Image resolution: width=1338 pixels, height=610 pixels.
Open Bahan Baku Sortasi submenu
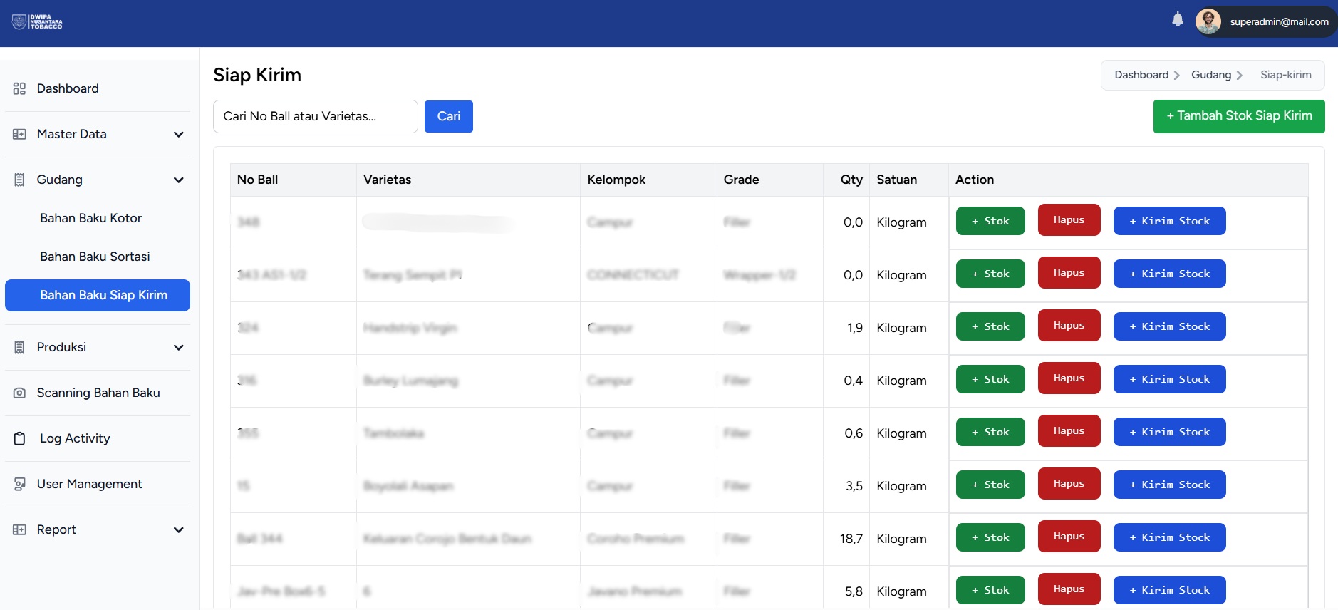(x=98, y=257)
